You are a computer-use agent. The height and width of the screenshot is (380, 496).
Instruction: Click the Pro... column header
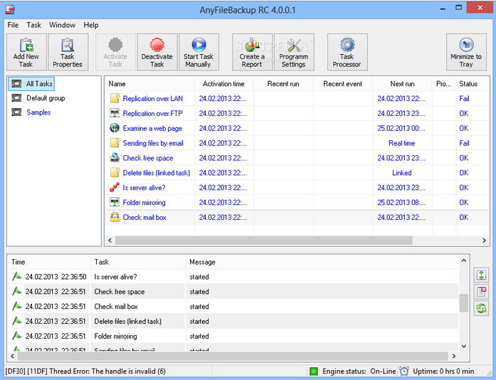[443, 84]
